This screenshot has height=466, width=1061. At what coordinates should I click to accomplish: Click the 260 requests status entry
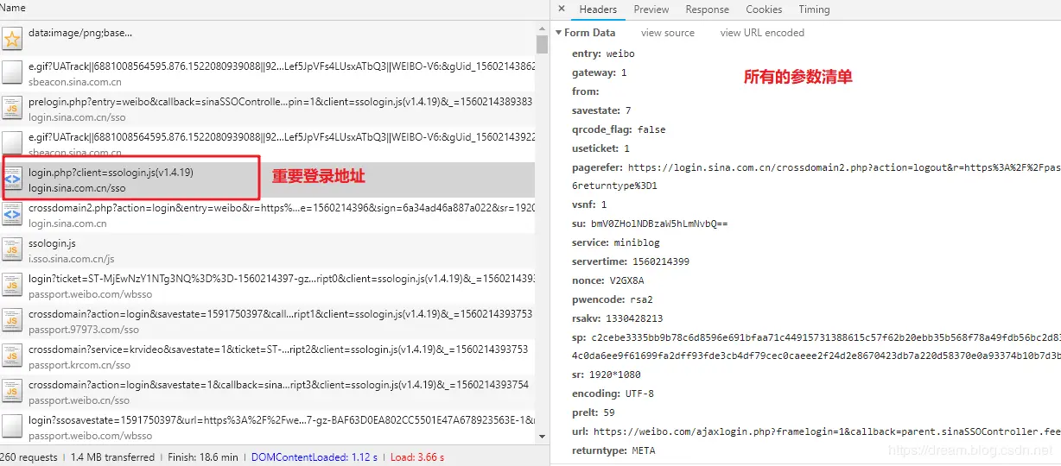[30, 457]
